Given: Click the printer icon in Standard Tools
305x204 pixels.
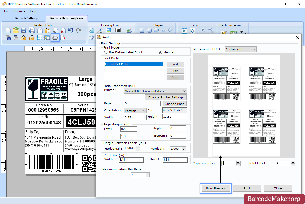Looking at the screenshot, I should tap(55, 38).
